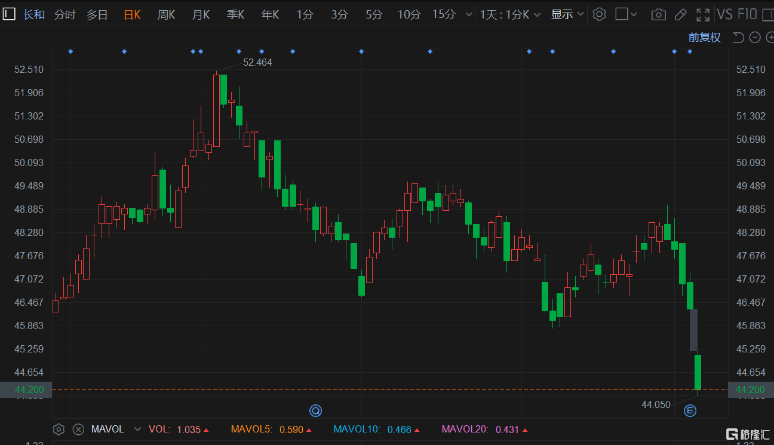This screenshot has width=774, height=445.
Task: Toggle the left sidebar panel icon
Action: tap(9, 14)
